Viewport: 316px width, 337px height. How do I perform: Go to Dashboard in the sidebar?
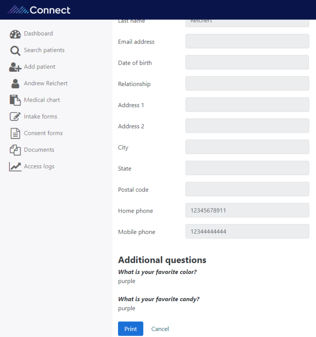pos(38,33)
